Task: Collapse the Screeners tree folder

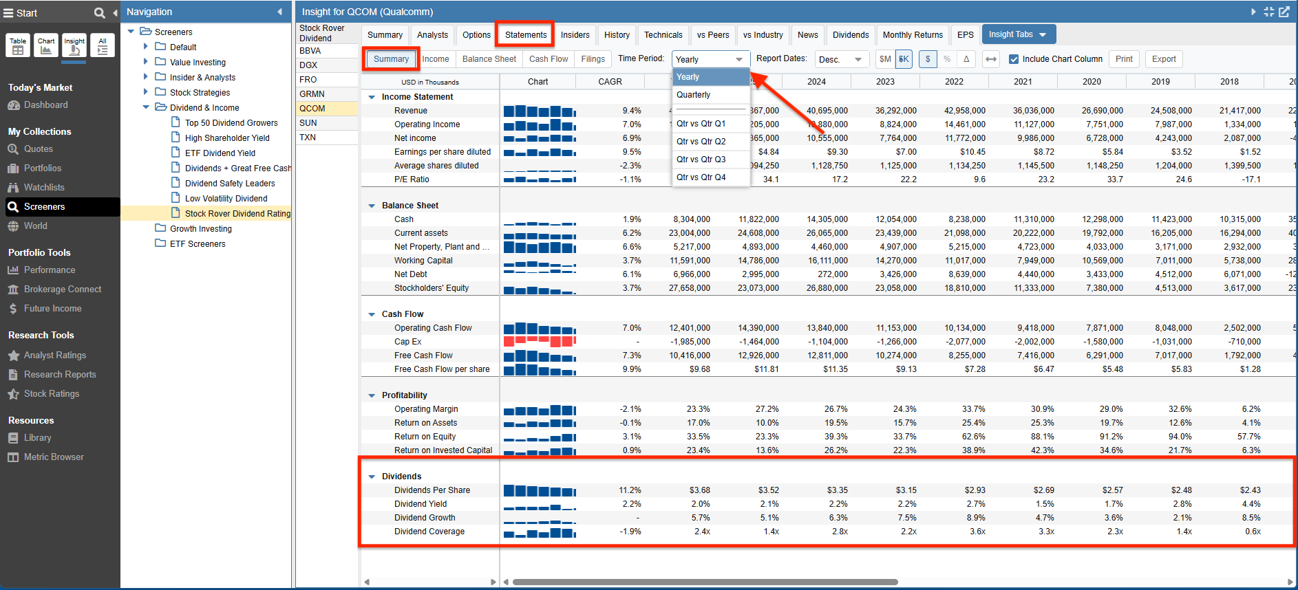Action: 131,32
